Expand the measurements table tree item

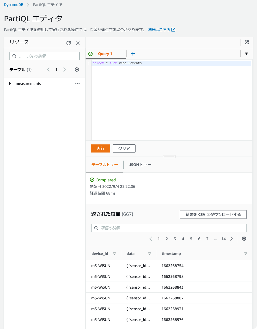(10, 84)
